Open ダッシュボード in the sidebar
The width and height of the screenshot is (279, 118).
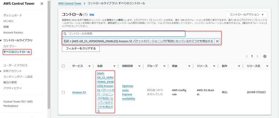13,15
